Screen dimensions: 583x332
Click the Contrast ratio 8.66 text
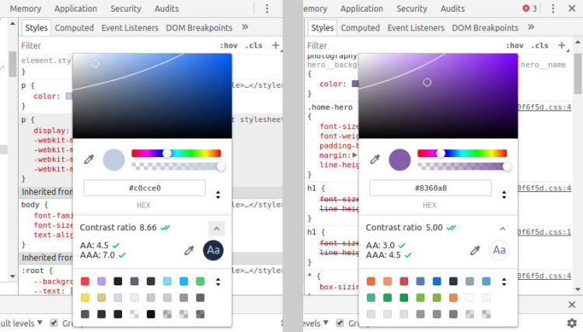pyautogui.click(x=118, y=228)
